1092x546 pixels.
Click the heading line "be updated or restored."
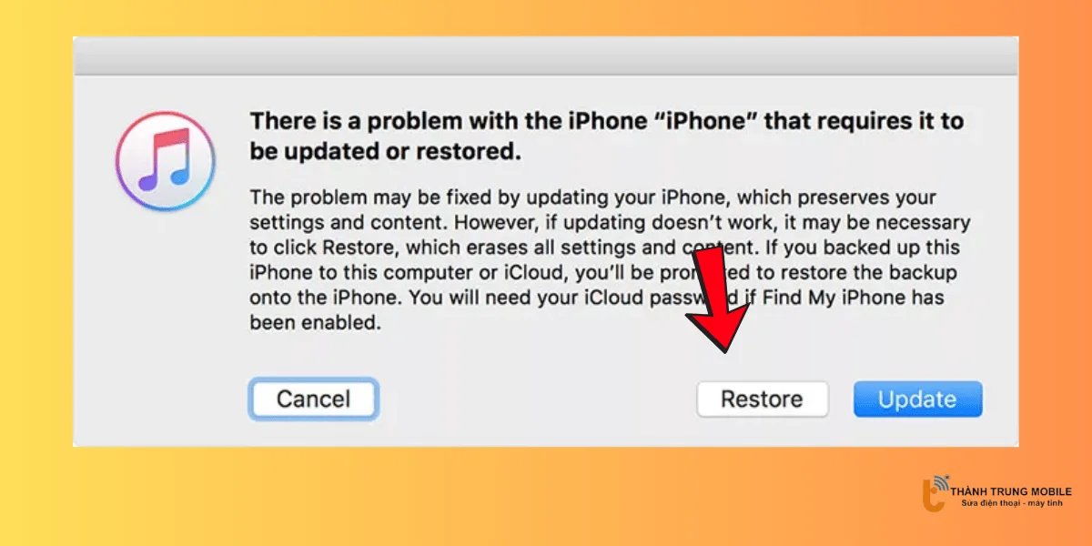point(386,153)
